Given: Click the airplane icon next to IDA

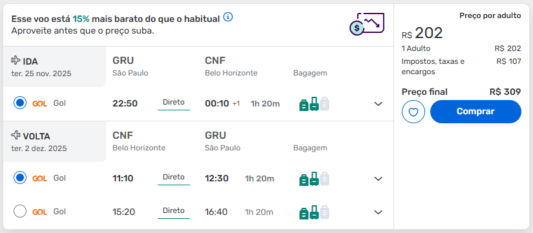Looking at the screenshot, I should click(x=16, y=61).
